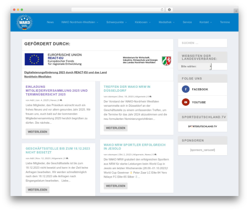
Task: Click the comment count icon on Einladung post
Action: point(61,100)
